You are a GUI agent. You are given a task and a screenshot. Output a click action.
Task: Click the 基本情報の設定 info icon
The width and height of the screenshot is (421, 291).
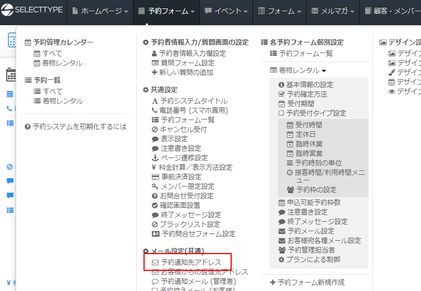pos(281,85)
